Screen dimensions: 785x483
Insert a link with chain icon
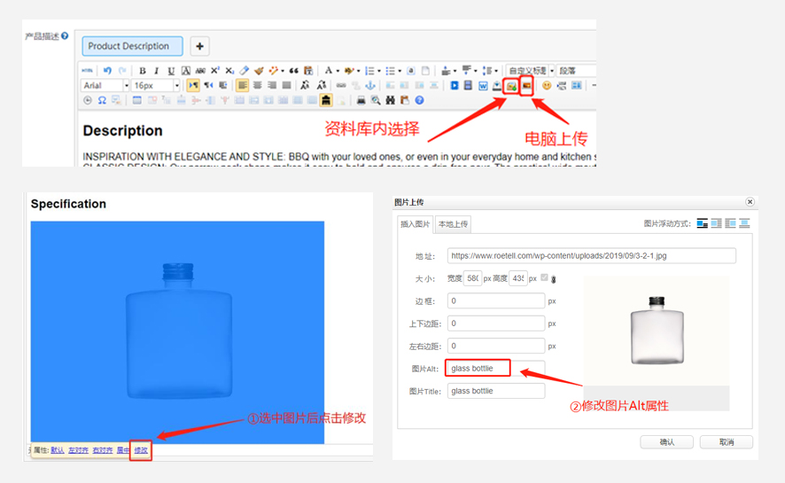(x=341, y=86)
